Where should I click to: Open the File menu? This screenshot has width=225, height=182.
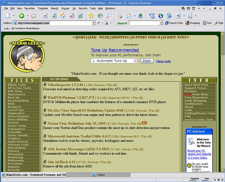[6, 8]
